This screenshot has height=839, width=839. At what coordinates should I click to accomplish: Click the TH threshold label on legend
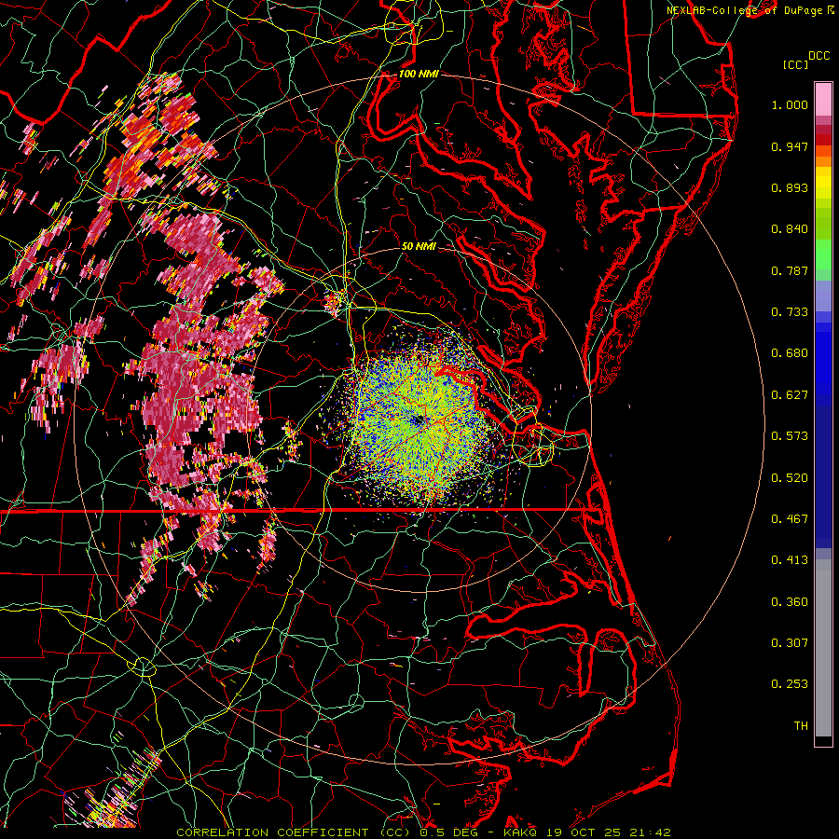pyautogui.click(x=801, y=726)
